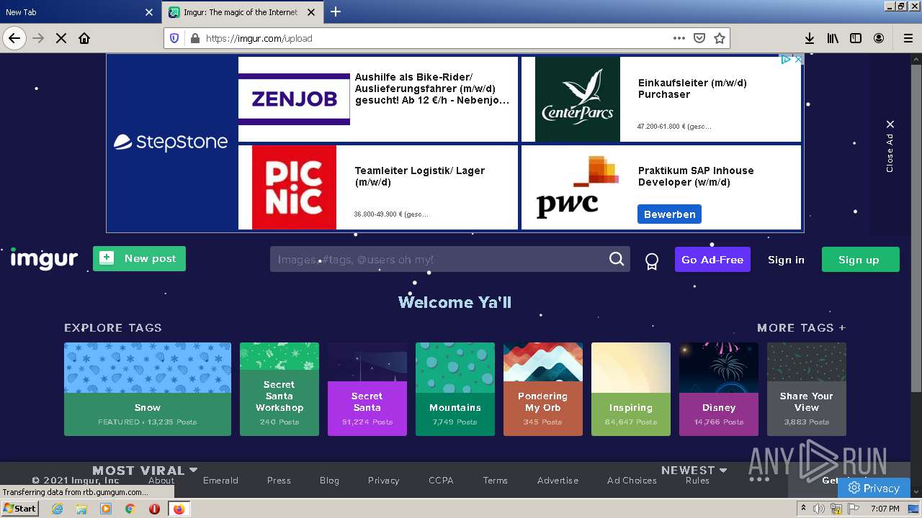Viewport: 922px width, 518px height.
Task: Open the CCPA footer link
Action: (x=441, y=481)
